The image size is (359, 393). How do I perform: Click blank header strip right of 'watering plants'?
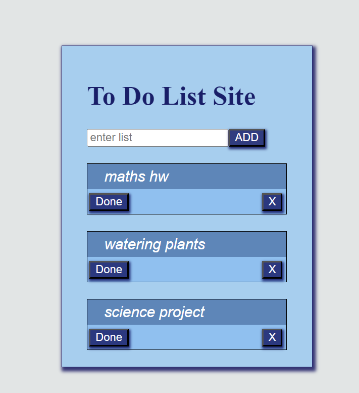[x=247, y=244]
